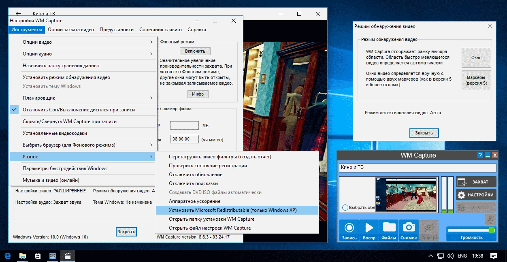Show hidden tray icons chevron
Viewport: 507px width, 262px height.
(430, 256)
